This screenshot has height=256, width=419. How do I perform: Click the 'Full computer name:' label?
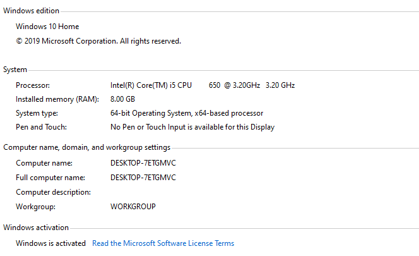click(x=50, y=178)
